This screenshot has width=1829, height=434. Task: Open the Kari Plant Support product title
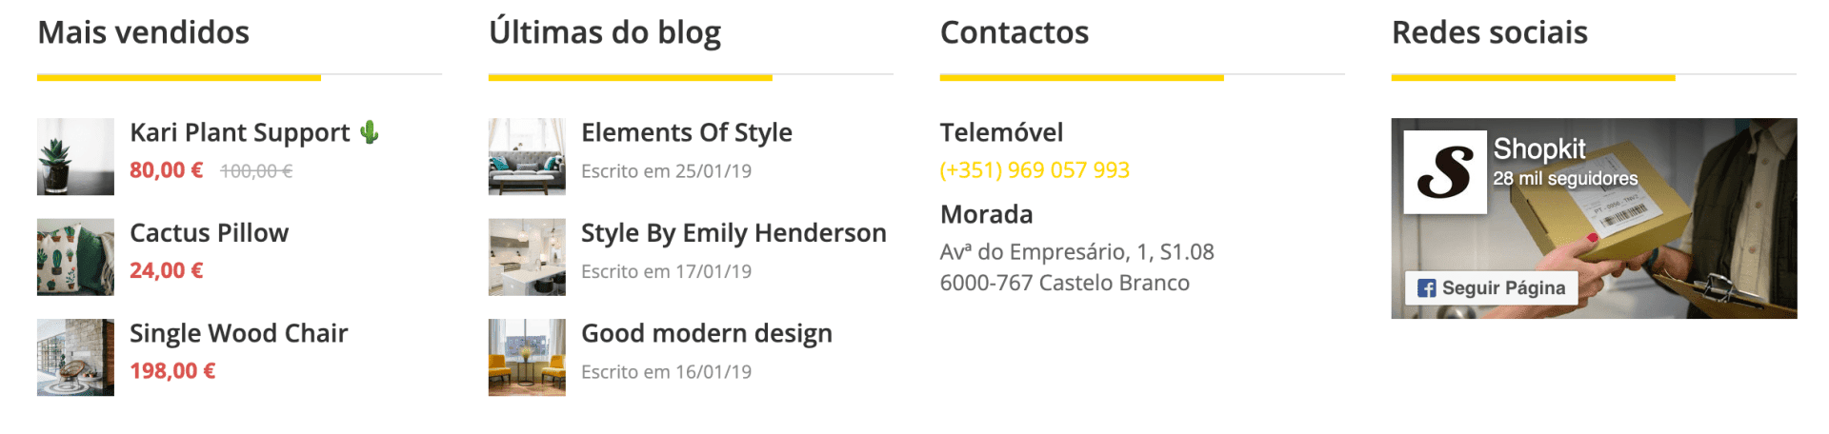pyautogui.click(x=240, y=133)
